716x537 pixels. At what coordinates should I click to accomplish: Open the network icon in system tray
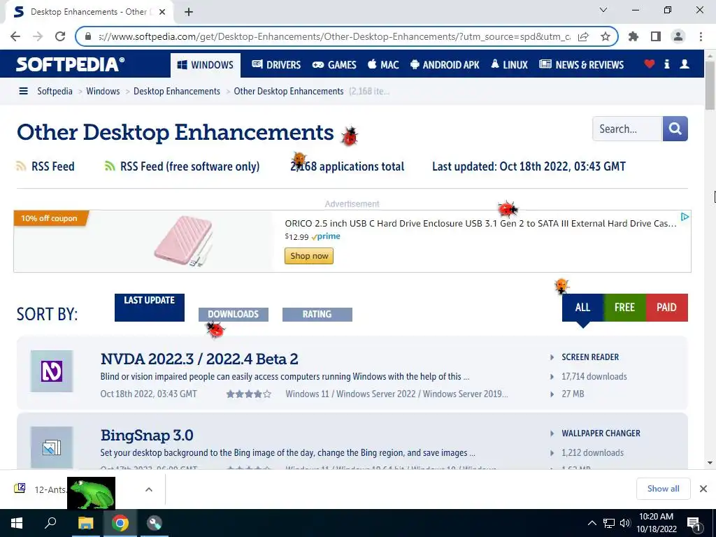point(609,523)
